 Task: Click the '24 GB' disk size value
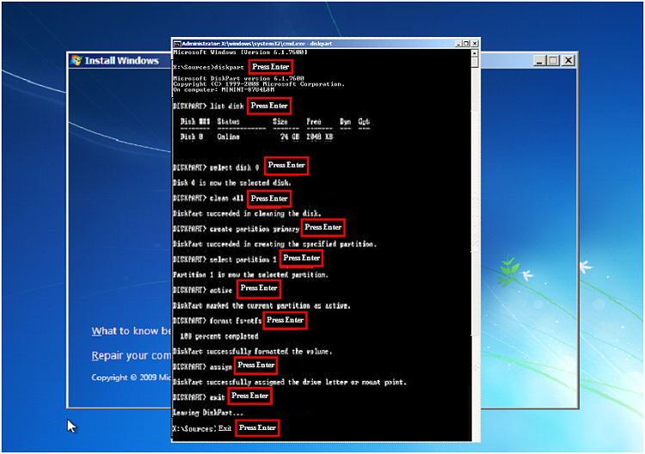click(x=290, y=137)
